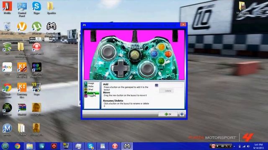268x150 pixels.
Task: Switch to Fraps in the taskbar
Action: 66,146
